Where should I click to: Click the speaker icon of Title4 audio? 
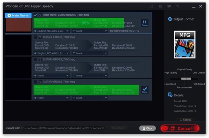[35, 98]
